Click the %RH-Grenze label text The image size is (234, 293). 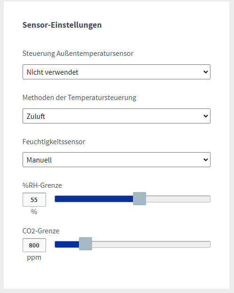click(x=42, y=185)
